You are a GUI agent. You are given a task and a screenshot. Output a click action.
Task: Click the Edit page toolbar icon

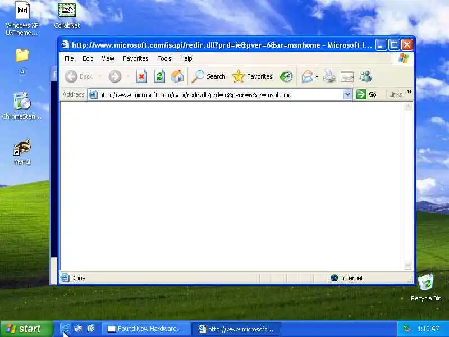[347, 76]
